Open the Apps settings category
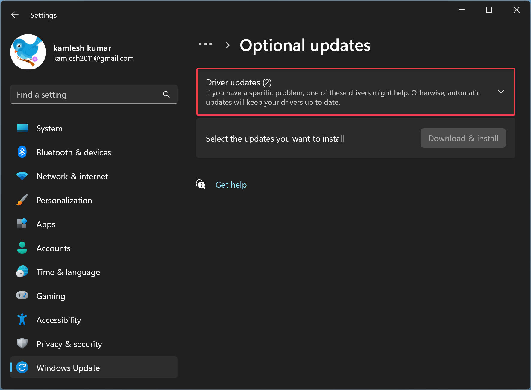 pyautogui.click(x=94, y=224)
